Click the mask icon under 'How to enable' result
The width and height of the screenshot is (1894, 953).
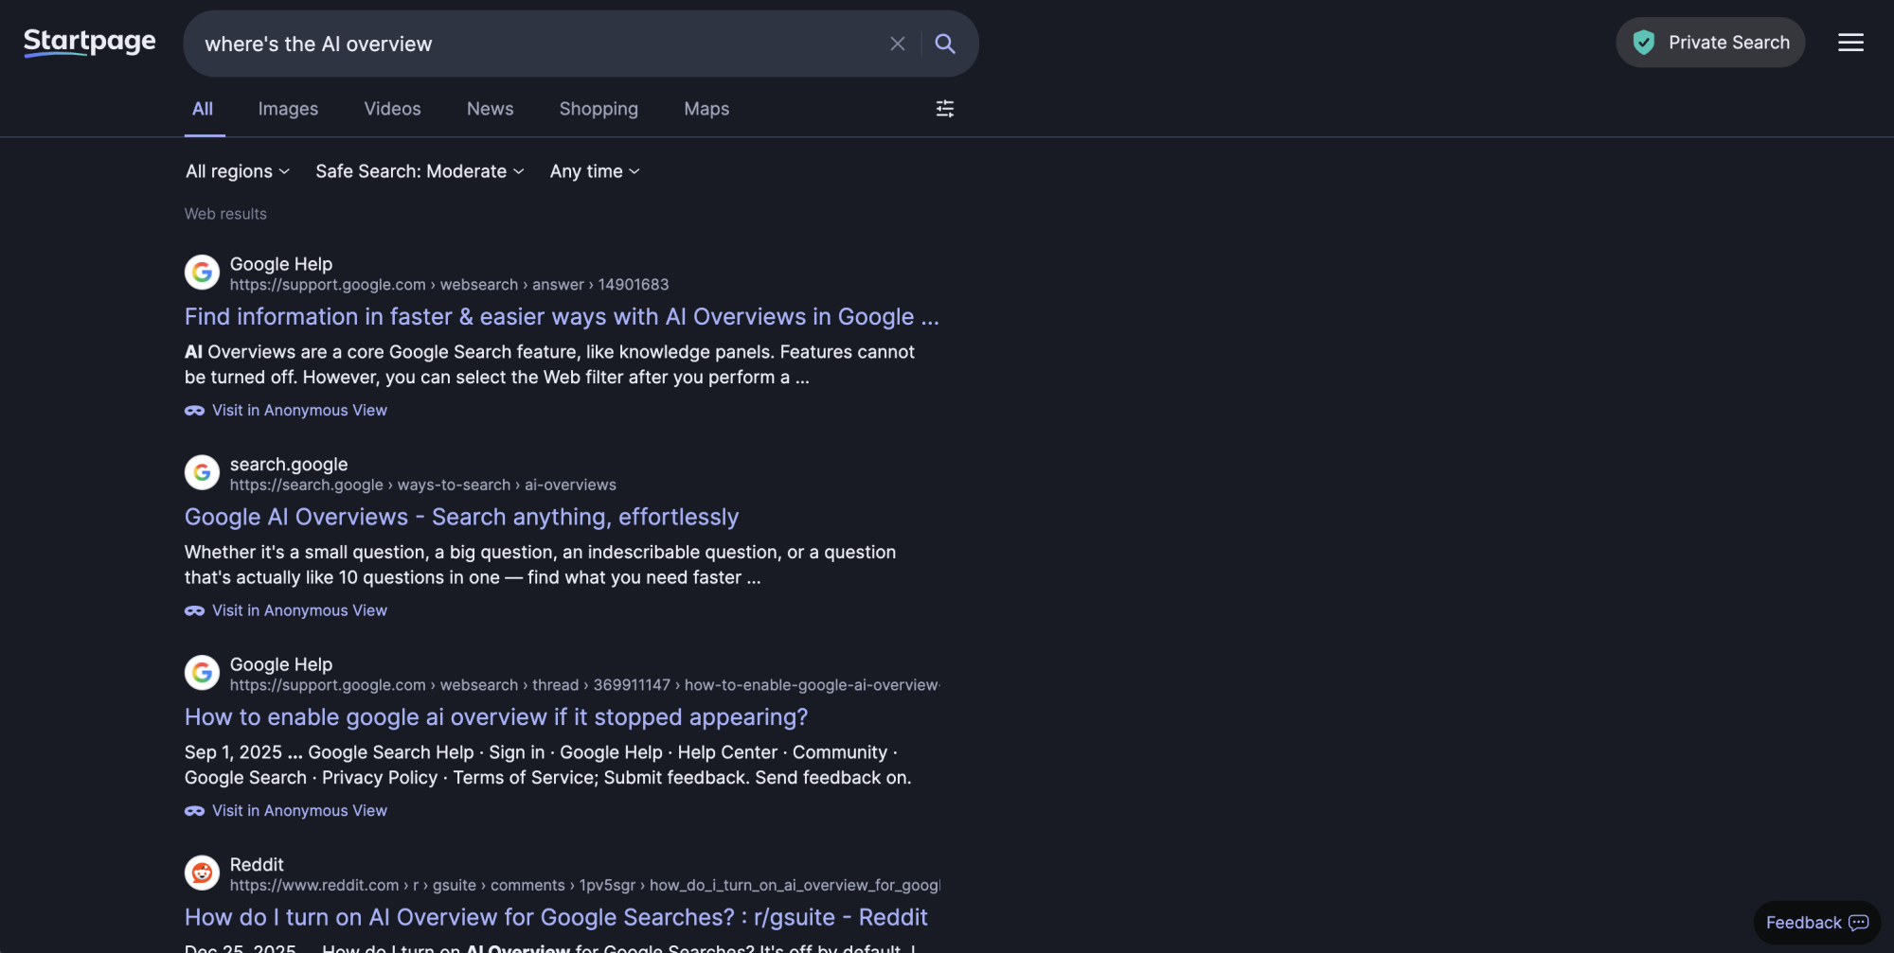(x=194, y=811)
